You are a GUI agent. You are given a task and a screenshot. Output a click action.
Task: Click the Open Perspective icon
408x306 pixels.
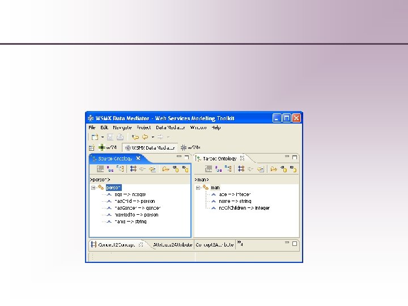coord(92,148)
